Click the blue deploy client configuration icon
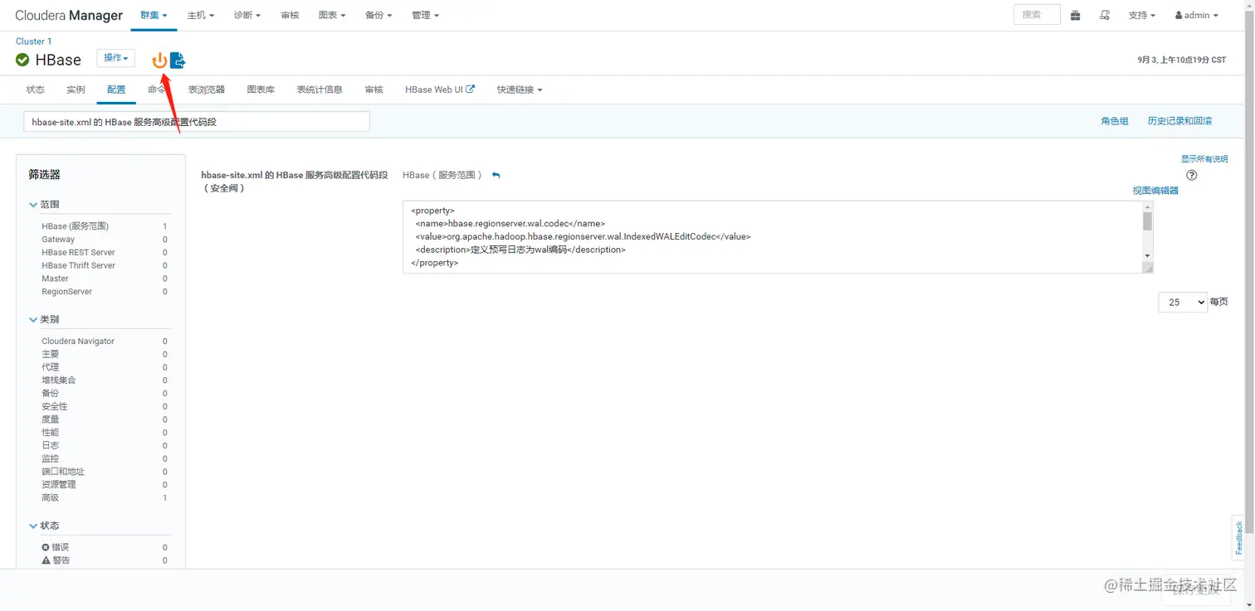1255x611 pixels. point(178,61)
